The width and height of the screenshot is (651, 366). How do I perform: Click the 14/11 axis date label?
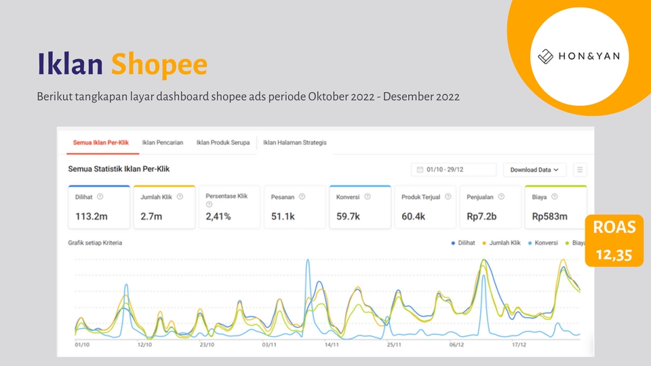tap(332, 345)
